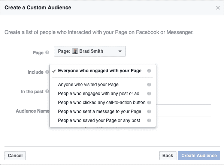Select People who engaged with any post or ad
224x165 pixels.
tap(99, 94)
